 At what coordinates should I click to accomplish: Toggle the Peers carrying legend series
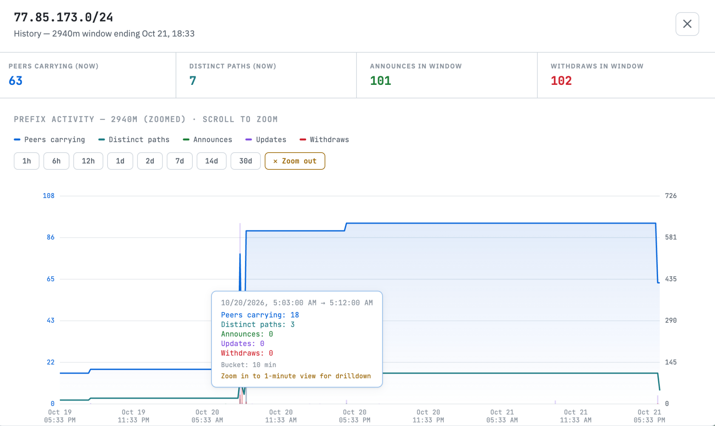(x=49, y=140)
